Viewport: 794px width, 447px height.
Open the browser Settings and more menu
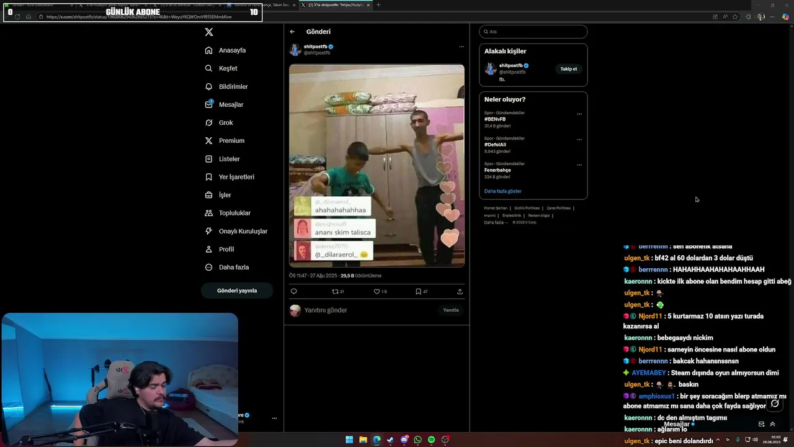point(772,17)
